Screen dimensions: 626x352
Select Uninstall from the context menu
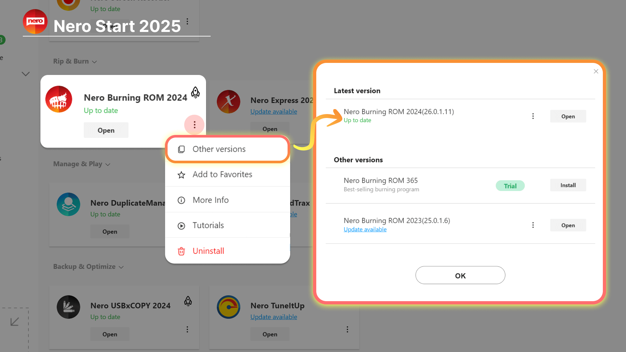click(208, 251)
